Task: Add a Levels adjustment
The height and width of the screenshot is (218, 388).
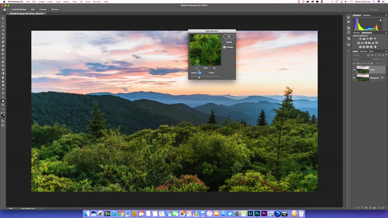Action: [x=364, y=39]
